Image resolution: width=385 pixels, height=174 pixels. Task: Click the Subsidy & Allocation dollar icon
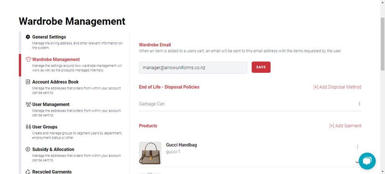(x=28, y=149)
